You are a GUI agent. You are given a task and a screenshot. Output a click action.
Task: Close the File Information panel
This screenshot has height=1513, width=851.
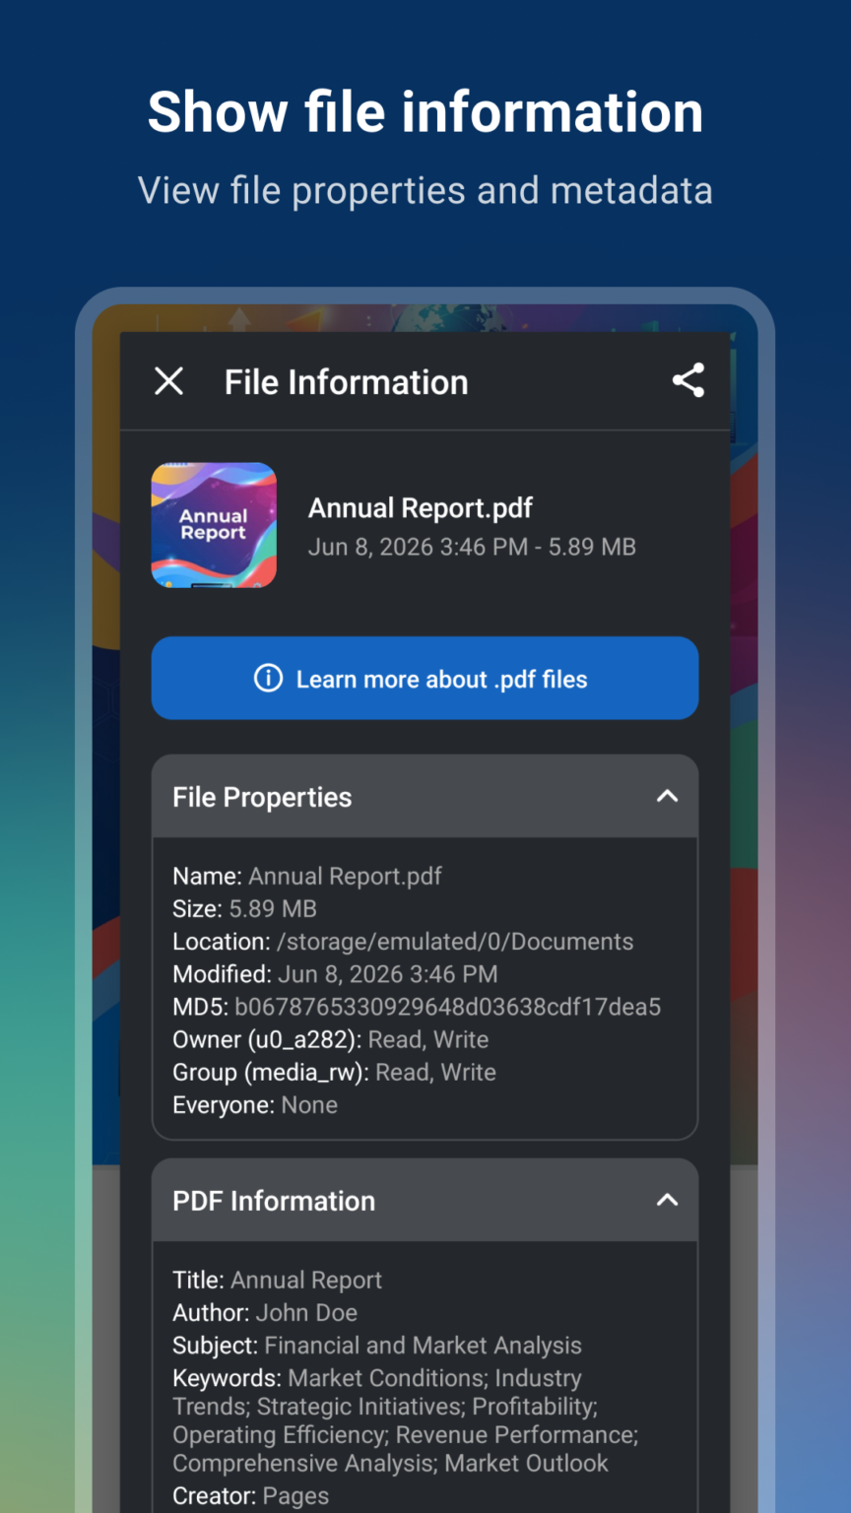(169, 381)
